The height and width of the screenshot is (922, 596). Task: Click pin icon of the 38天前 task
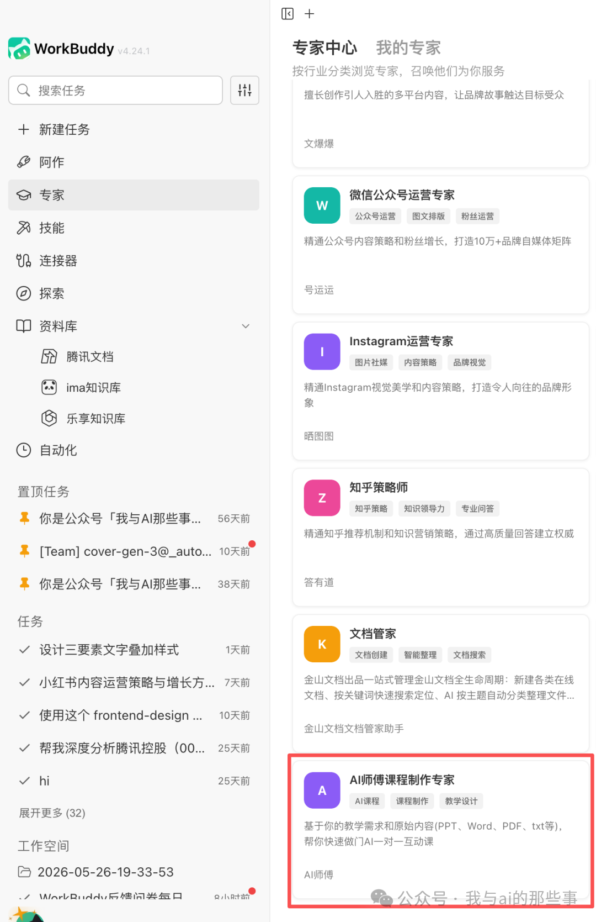(24, 584)
